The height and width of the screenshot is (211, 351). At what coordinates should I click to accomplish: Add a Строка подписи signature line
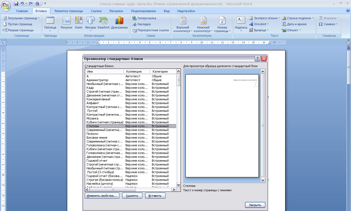pyautogui.click(x=298, y=18)
